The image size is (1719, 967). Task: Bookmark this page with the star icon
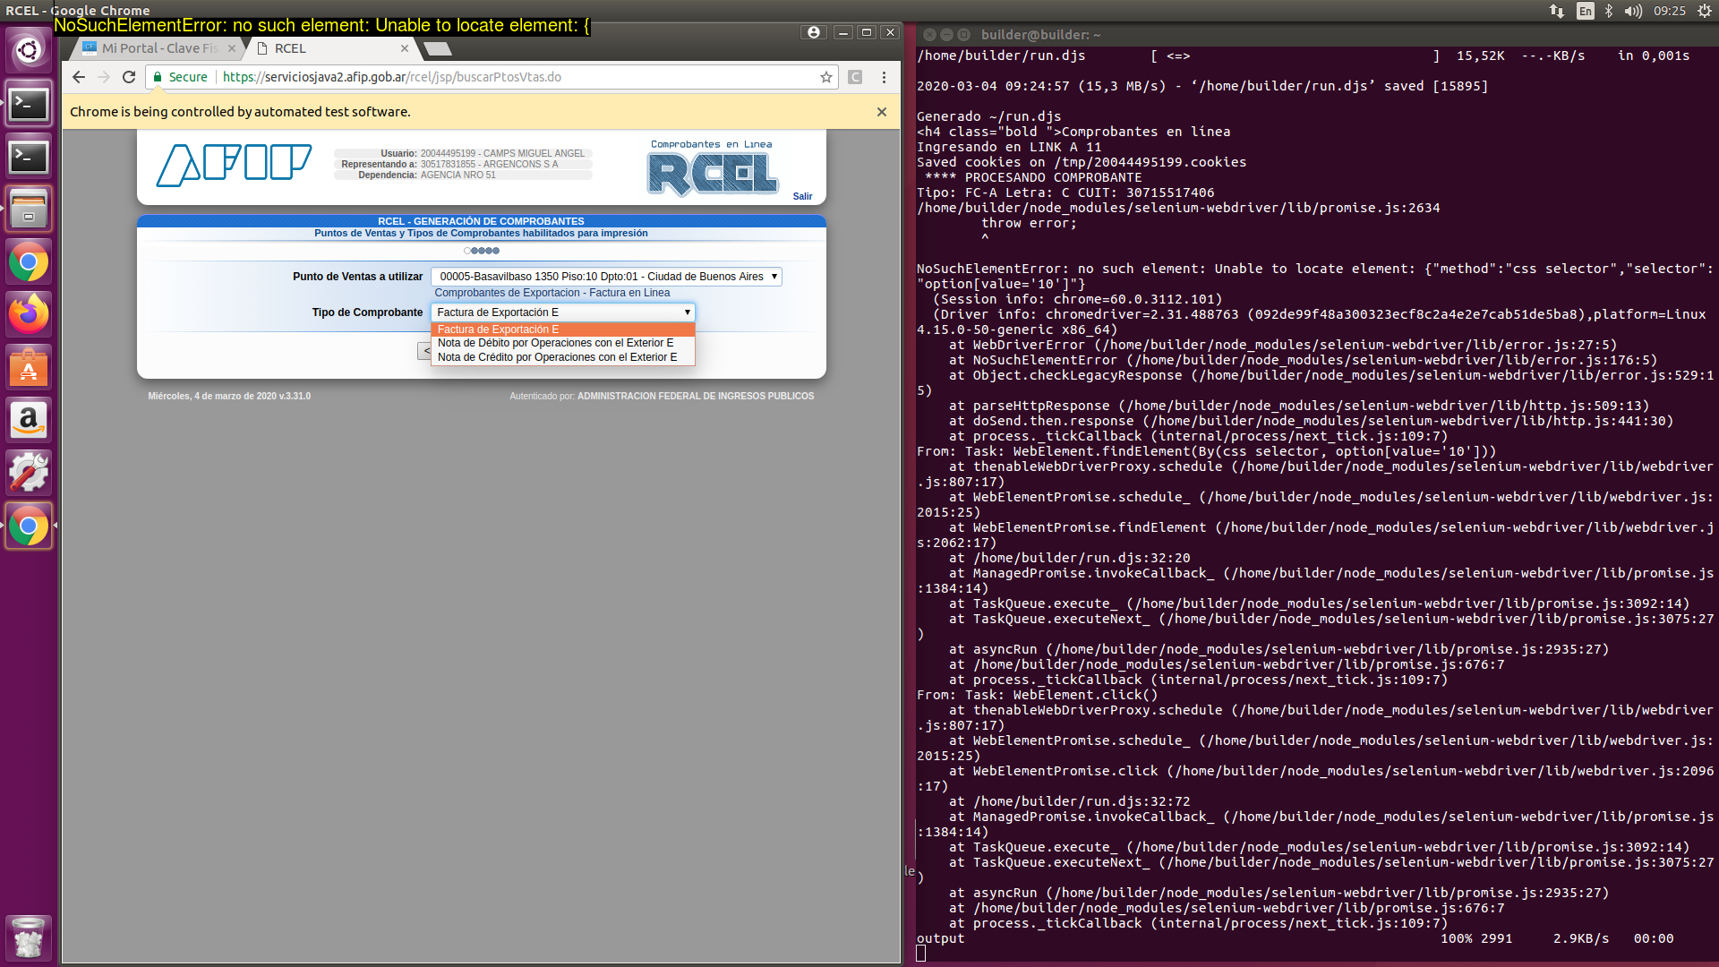click(x=826, y=77)
